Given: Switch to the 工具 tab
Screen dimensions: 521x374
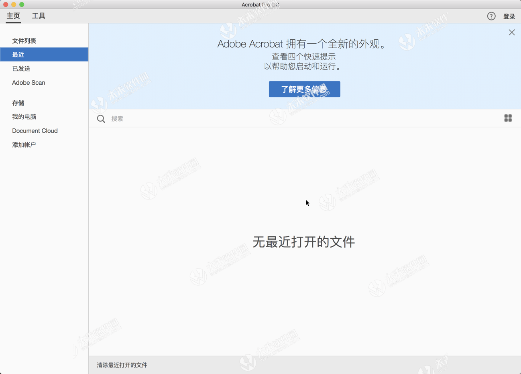Looking at the screenshot, I should click(x=39, y=16).
